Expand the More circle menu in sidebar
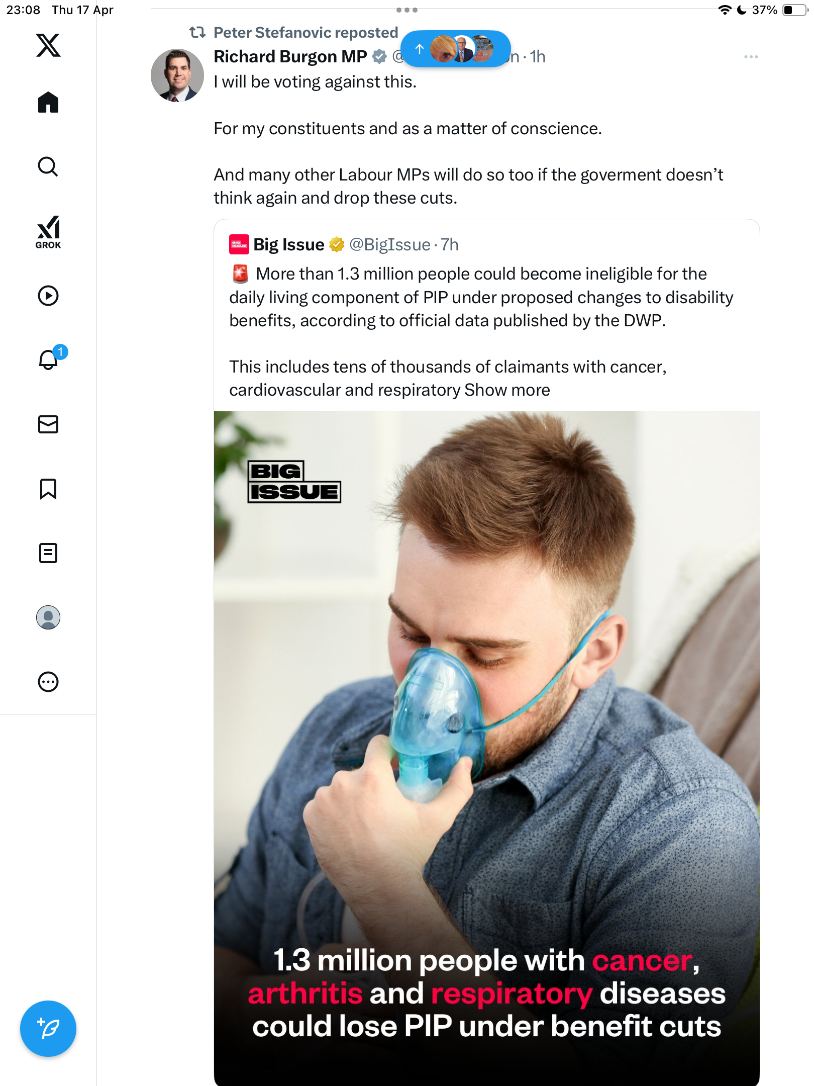The height and width of the screenshot is (1086, 814). tap(48, 682)
